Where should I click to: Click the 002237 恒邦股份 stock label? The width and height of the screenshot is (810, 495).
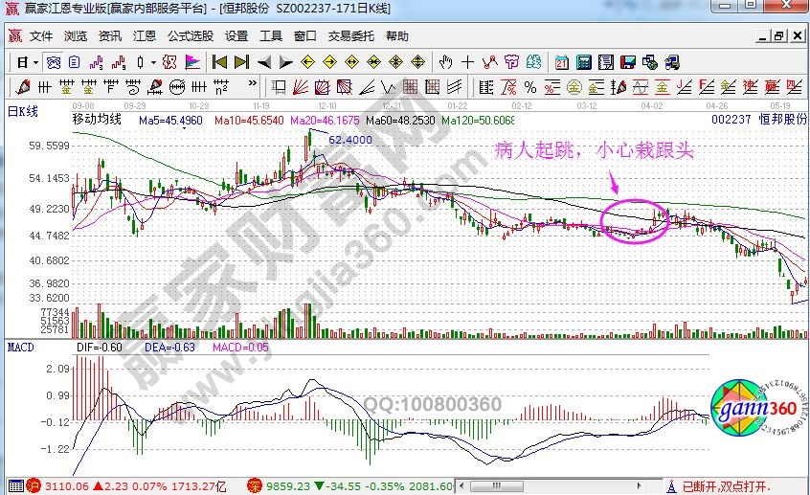coord(759,120)
